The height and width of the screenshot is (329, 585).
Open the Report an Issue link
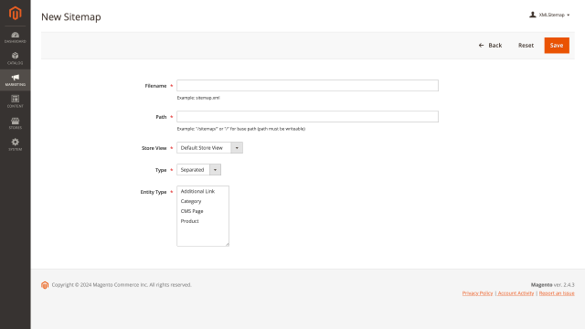coord(557,293)
